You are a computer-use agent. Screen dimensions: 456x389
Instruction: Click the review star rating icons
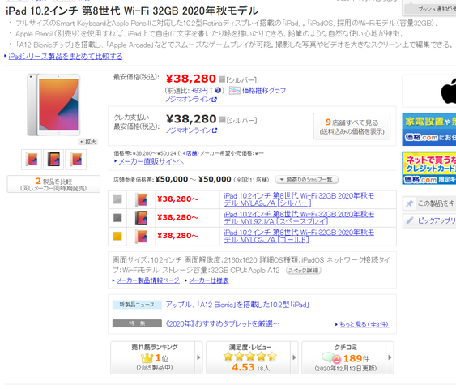[x=249, y=357]
